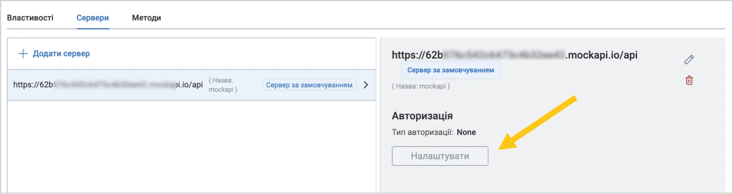Click the plus icon beside Додати сервер
The image size is (733, 194).
23,53
